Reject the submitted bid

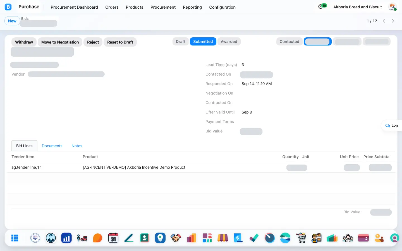(x=93, y=42)
